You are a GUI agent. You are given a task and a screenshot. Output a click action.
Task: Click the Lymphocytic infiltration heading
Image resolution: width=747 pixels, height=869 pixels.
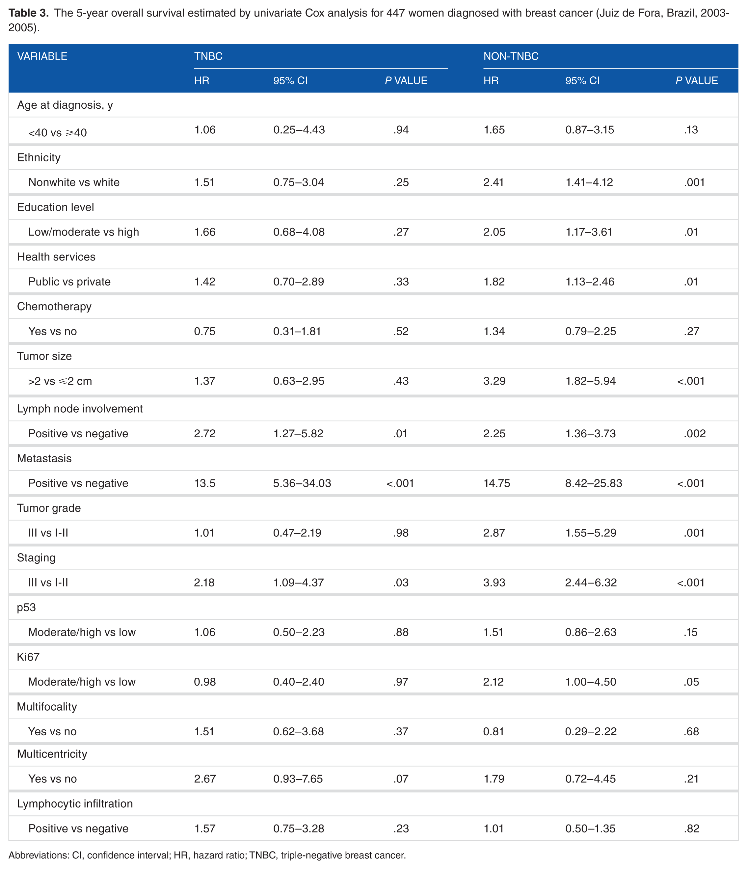click(x=75, y=803)
